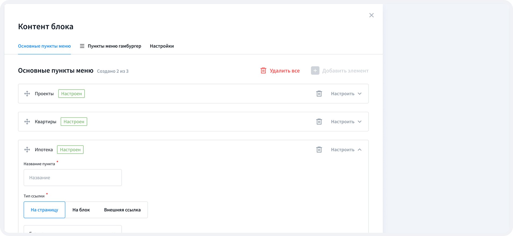The width and height of the screenshot is (513, 236).
Task: Click the drag handle icon for Ипотека
Action: 27,150
